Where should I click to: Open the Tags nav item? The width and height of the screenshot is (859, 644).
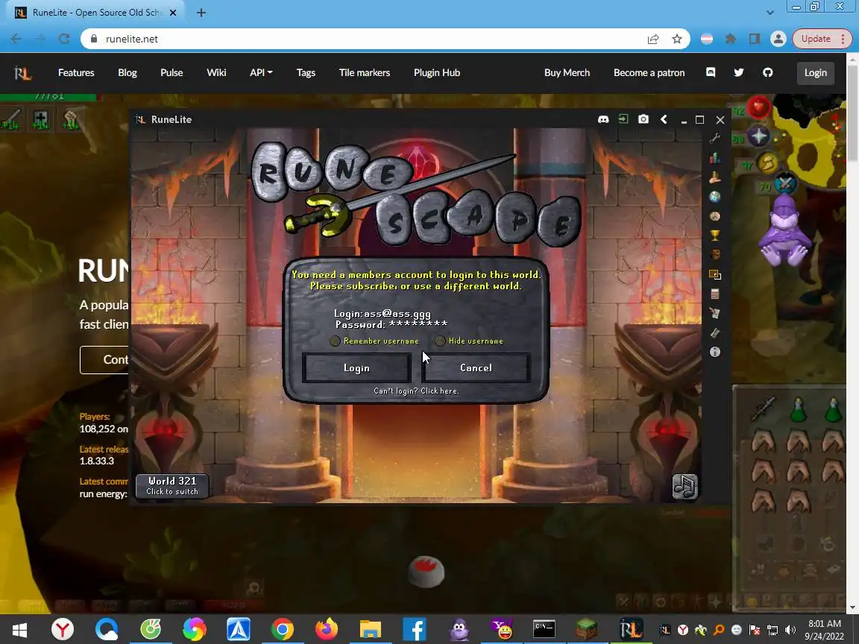306,72
